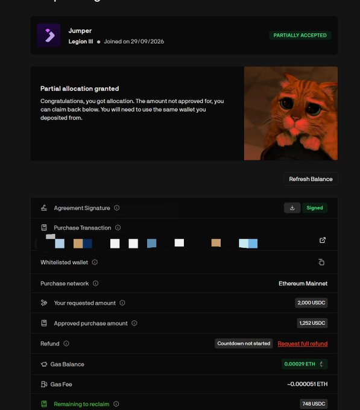Open info tooltip for Agreement Signature
Screen dimensions: 360x410
(116, 208)
